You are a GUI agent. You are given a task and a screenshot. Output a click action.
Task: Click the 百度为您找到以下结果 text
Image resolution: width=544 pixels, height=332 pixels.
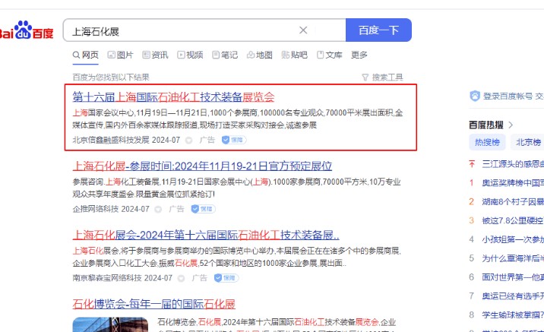(x=111, y=77)
